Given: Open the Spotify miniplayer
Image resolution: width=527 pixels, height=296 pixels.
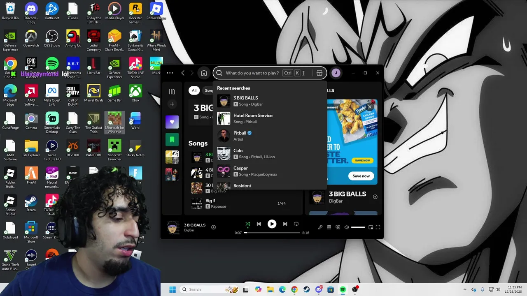Looking at the screenshot, I should pos(371,227).
